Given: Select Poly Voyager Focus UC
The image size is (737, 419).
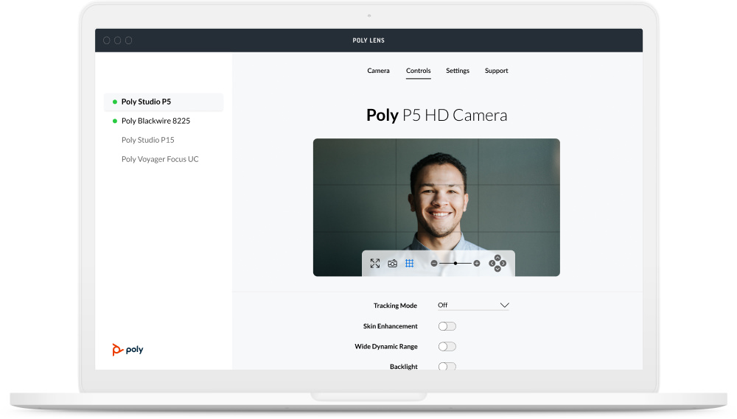Looking at the screenshot, I should [160, 159].
